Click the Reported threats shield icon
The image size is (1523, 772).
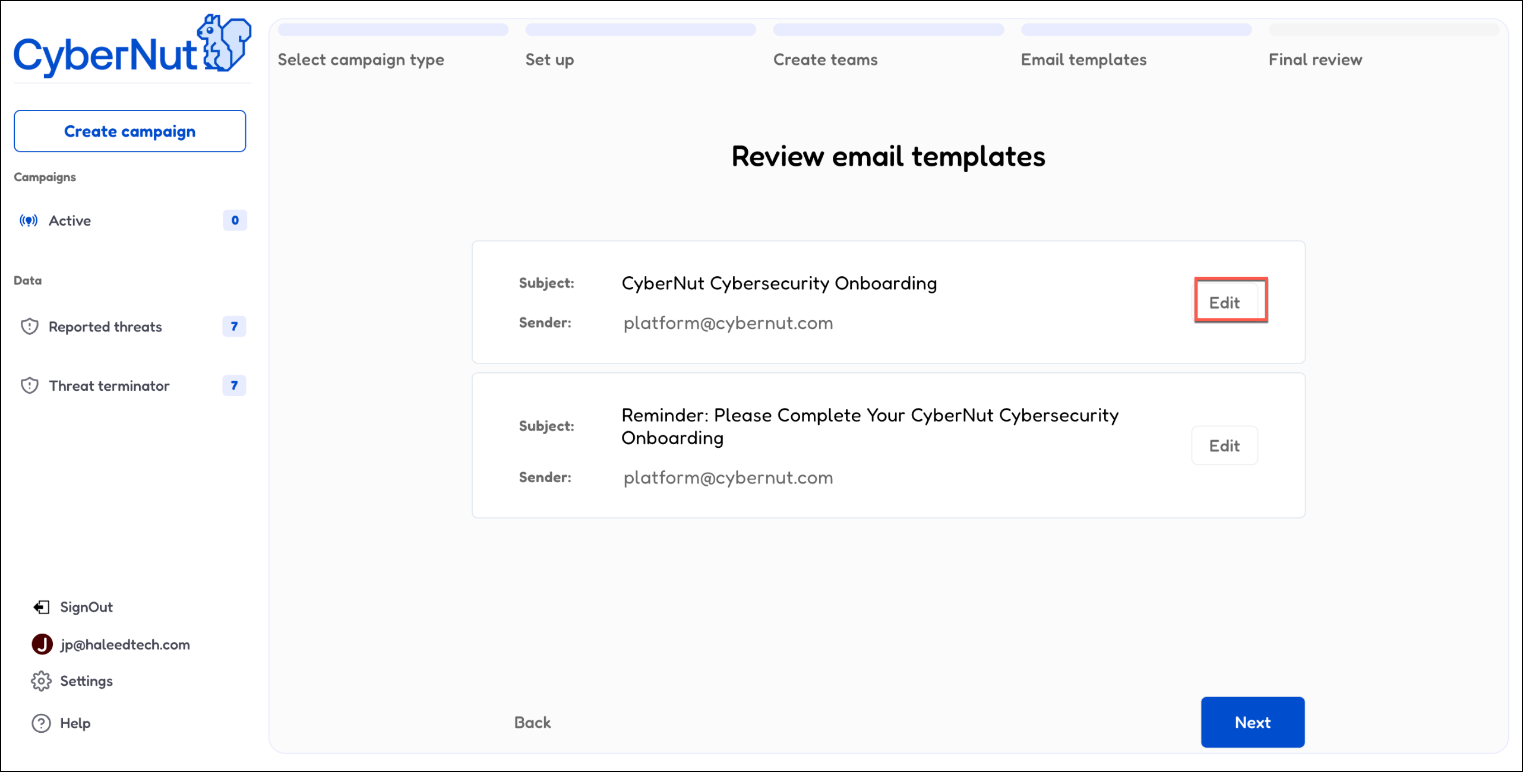pyautogui.click(x=29, y=327)
